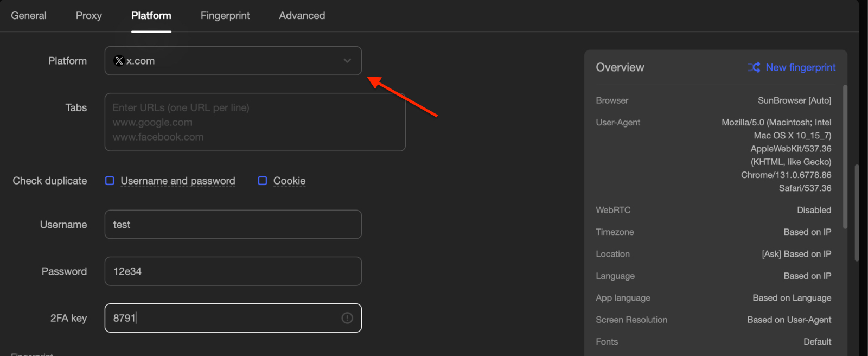Open the x.com platform combo box
The height and width of the screenshot is (356, 868).
pyautogui.click(x=228, y=61)
